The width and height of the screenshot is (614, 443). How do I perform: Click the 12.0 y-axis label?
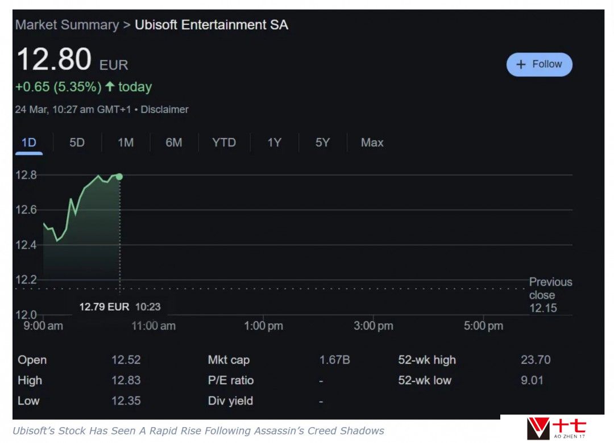coord(26,315)
